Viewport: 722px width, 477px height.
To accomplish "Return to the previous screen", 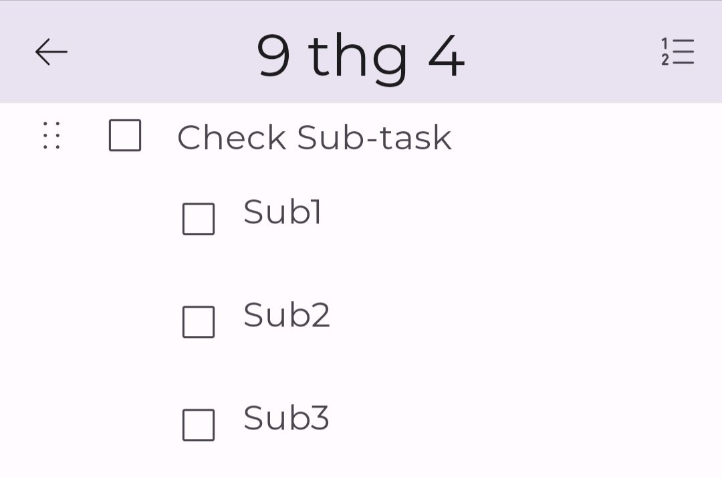I will [51, 52].
